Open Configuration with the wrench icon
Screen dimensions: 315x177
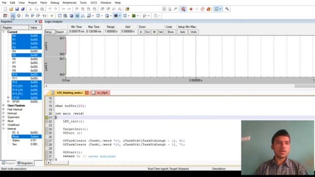[x=227, y=9]
